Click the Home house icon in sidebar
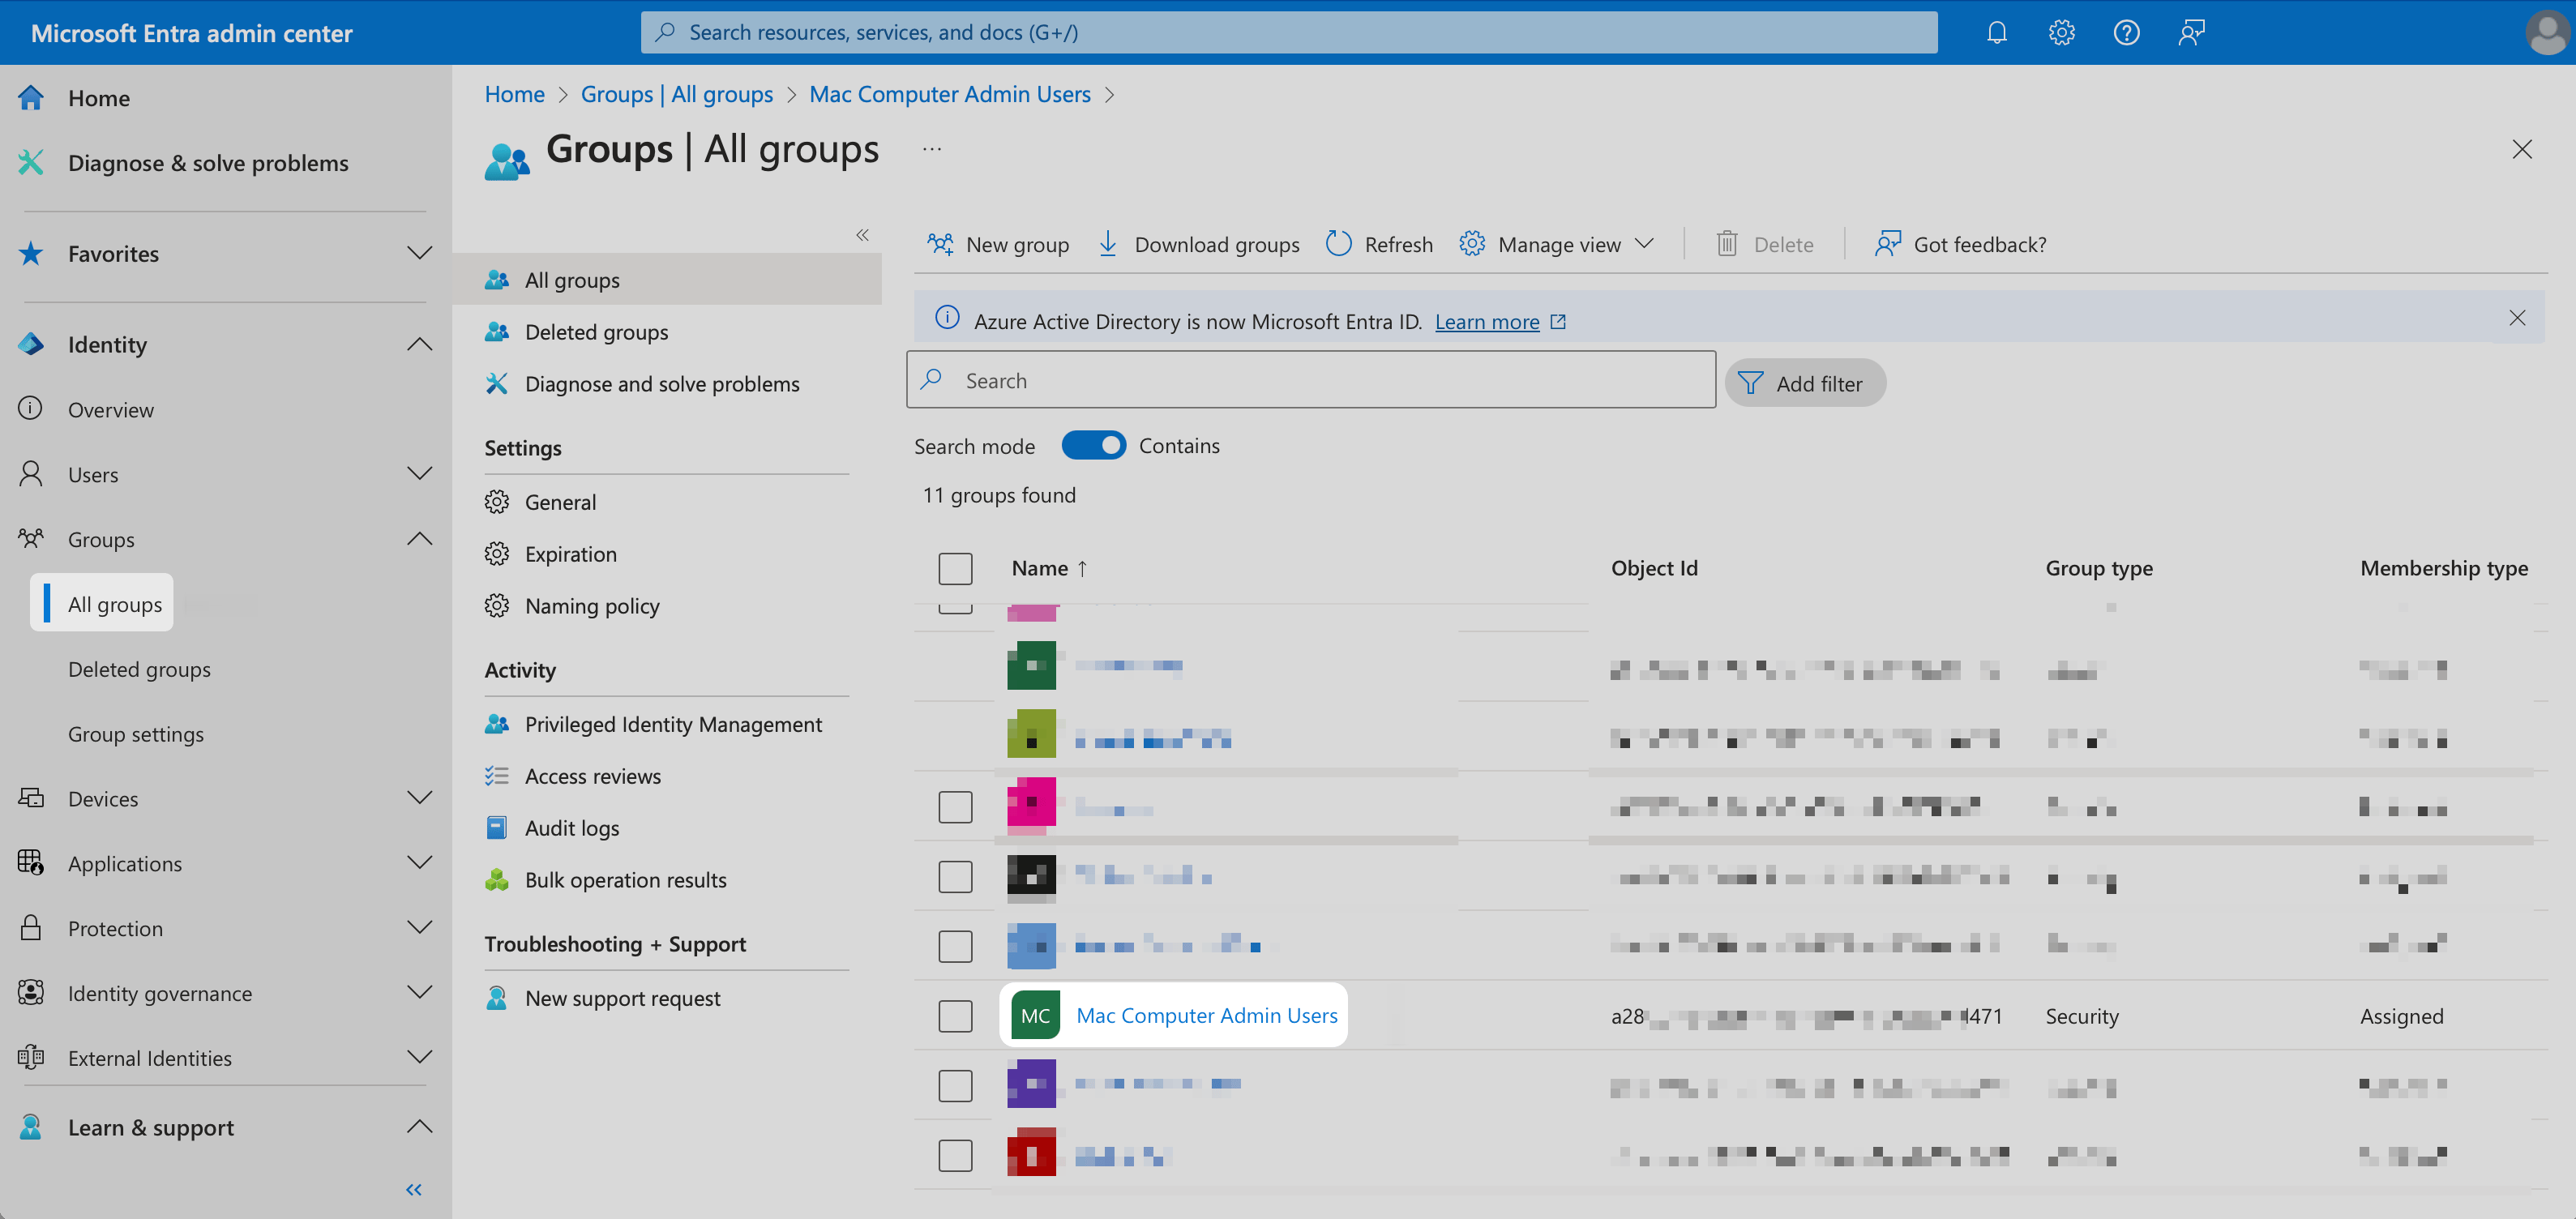 (x=31, y=97)
